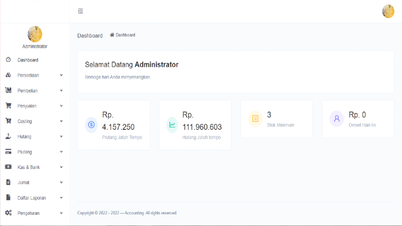Click the Hutang hand icon

tap(8, 136)
